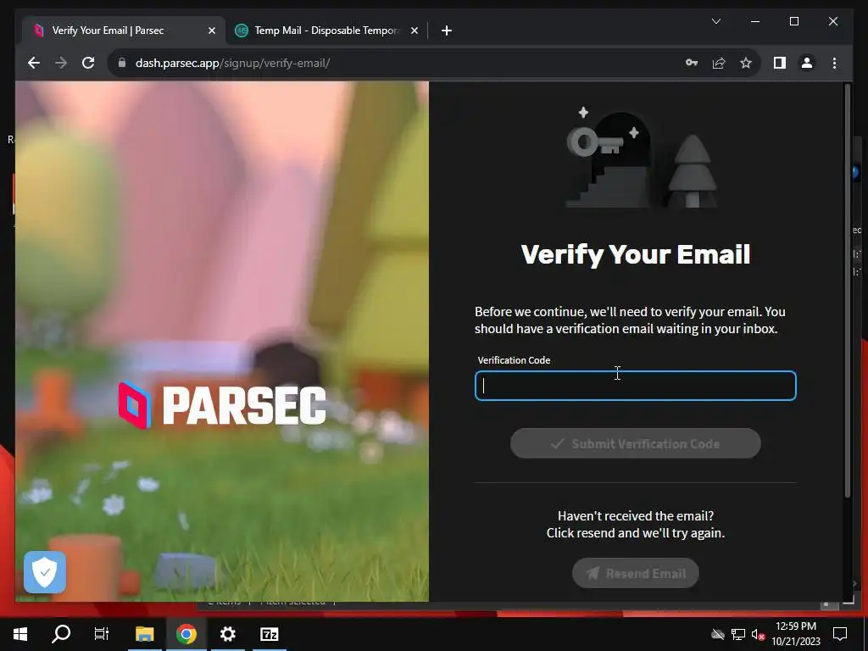The height and width of the screenshot is (651, 868).
Task: Click the browser back arrow
Action: pos(34,63)
